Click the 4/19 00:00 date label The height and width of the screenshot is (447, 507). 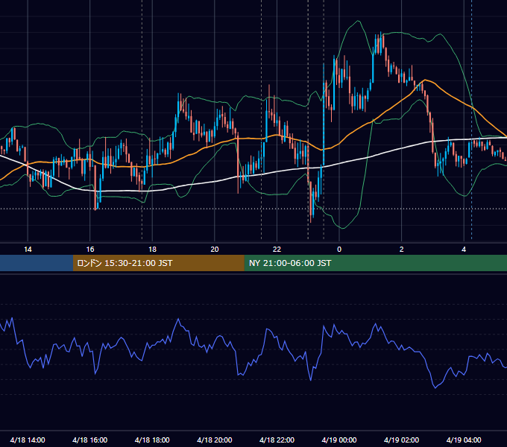tap(339, 440)
